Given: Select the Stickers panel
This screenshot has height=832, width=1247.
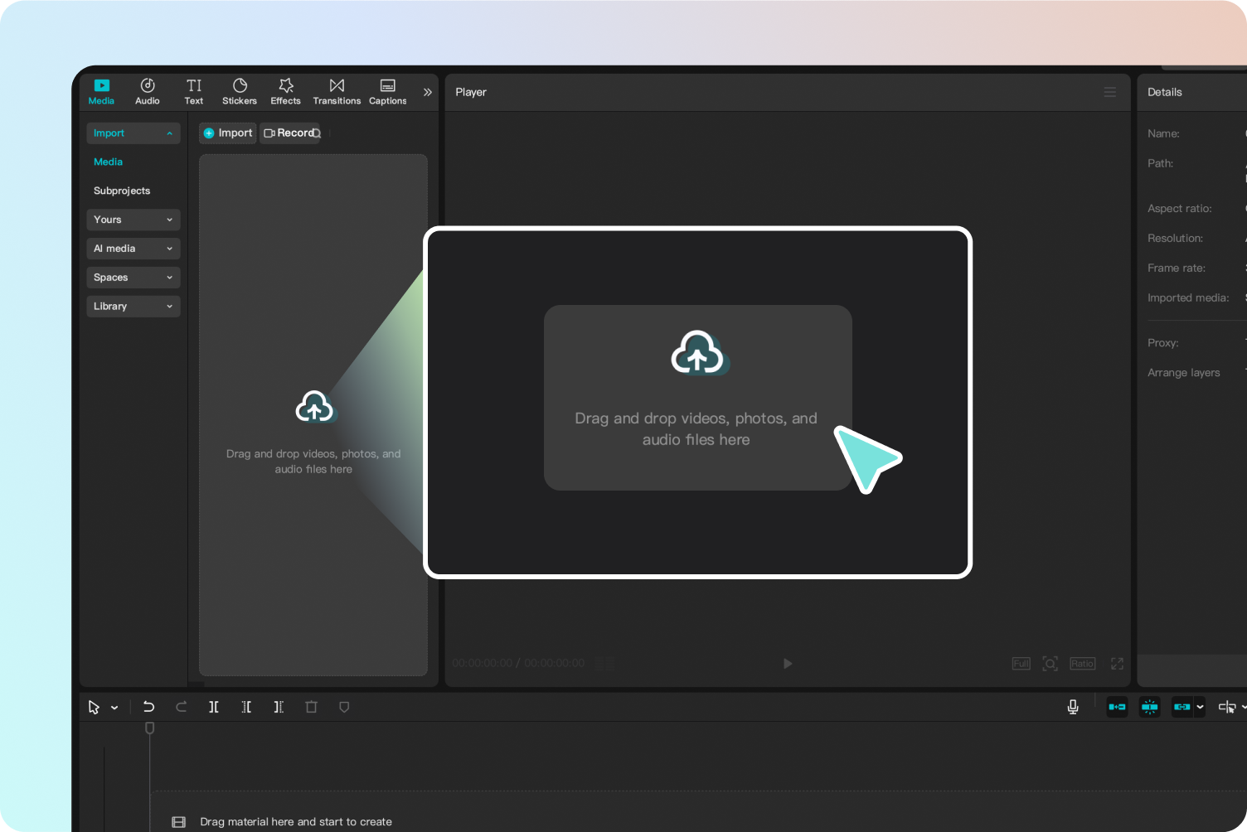Looking at the screenshot, I should [x=239, y=91].
